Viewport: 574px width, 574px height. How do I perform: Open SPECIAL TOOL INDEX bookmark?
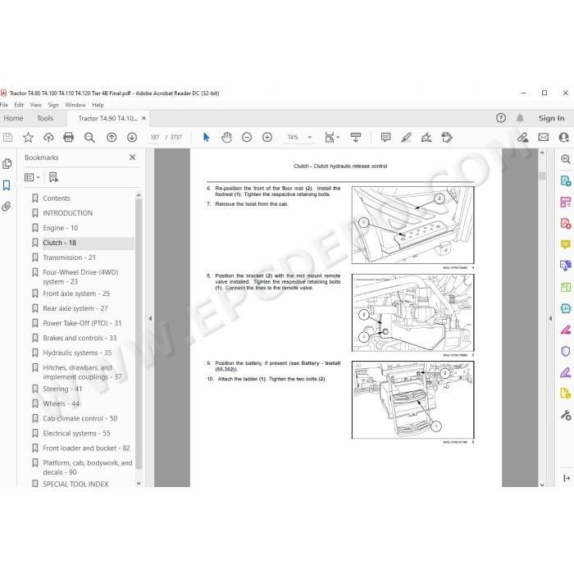click(75, 484)
